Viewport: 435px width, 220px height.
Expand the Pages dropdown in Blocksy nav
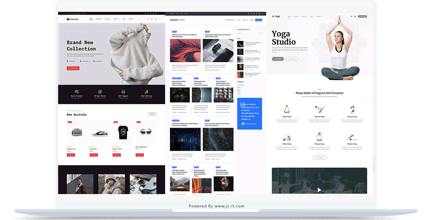[x=239, y=20]
